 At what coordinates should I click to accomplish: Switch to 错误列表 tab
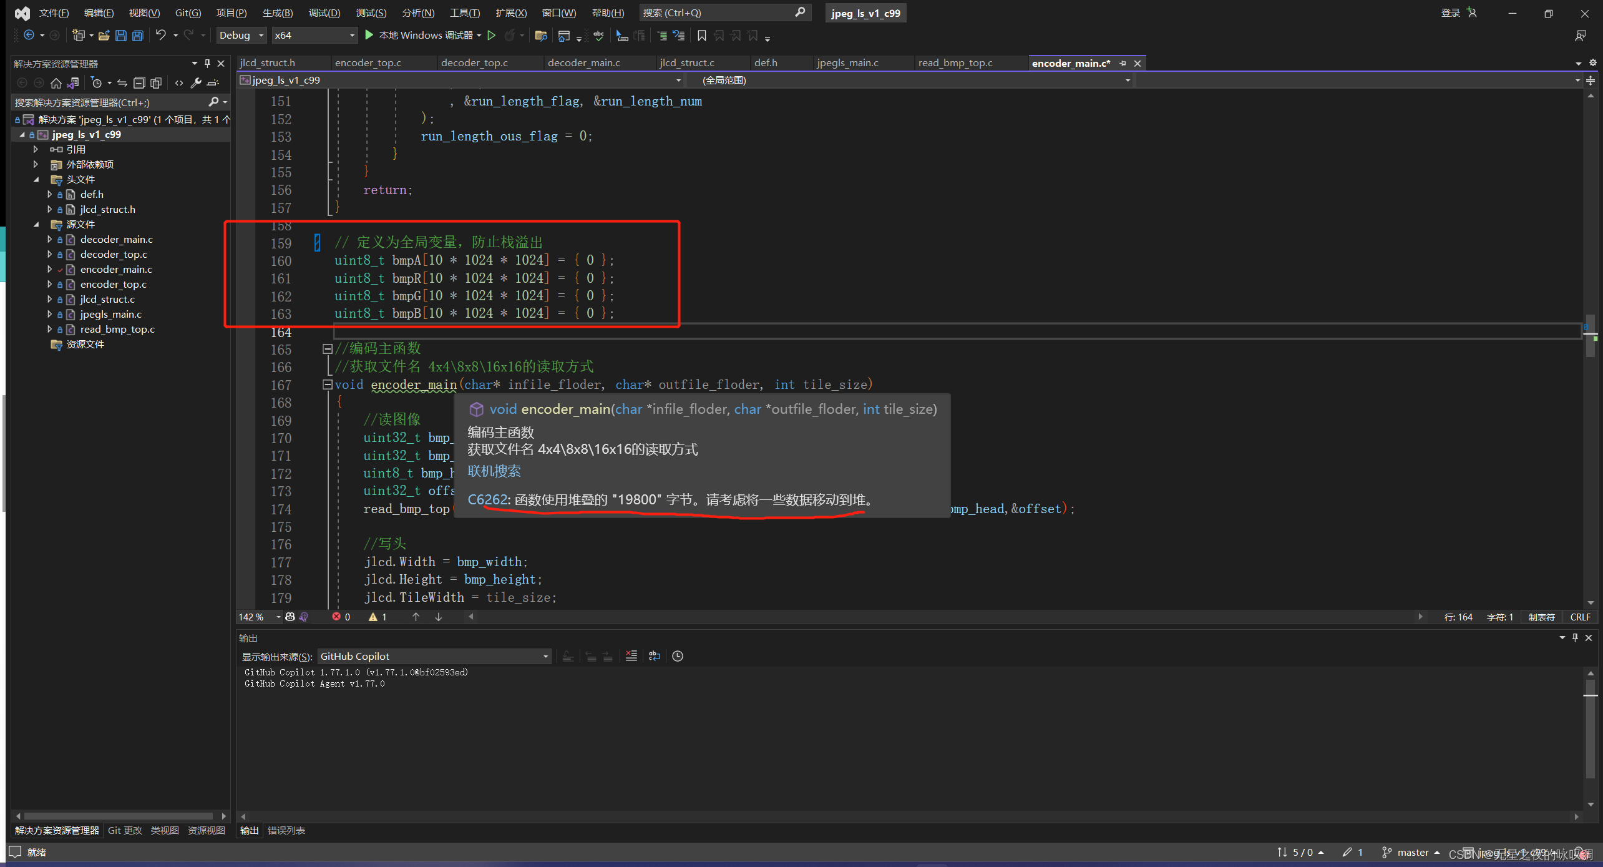[x=286, y=830]
